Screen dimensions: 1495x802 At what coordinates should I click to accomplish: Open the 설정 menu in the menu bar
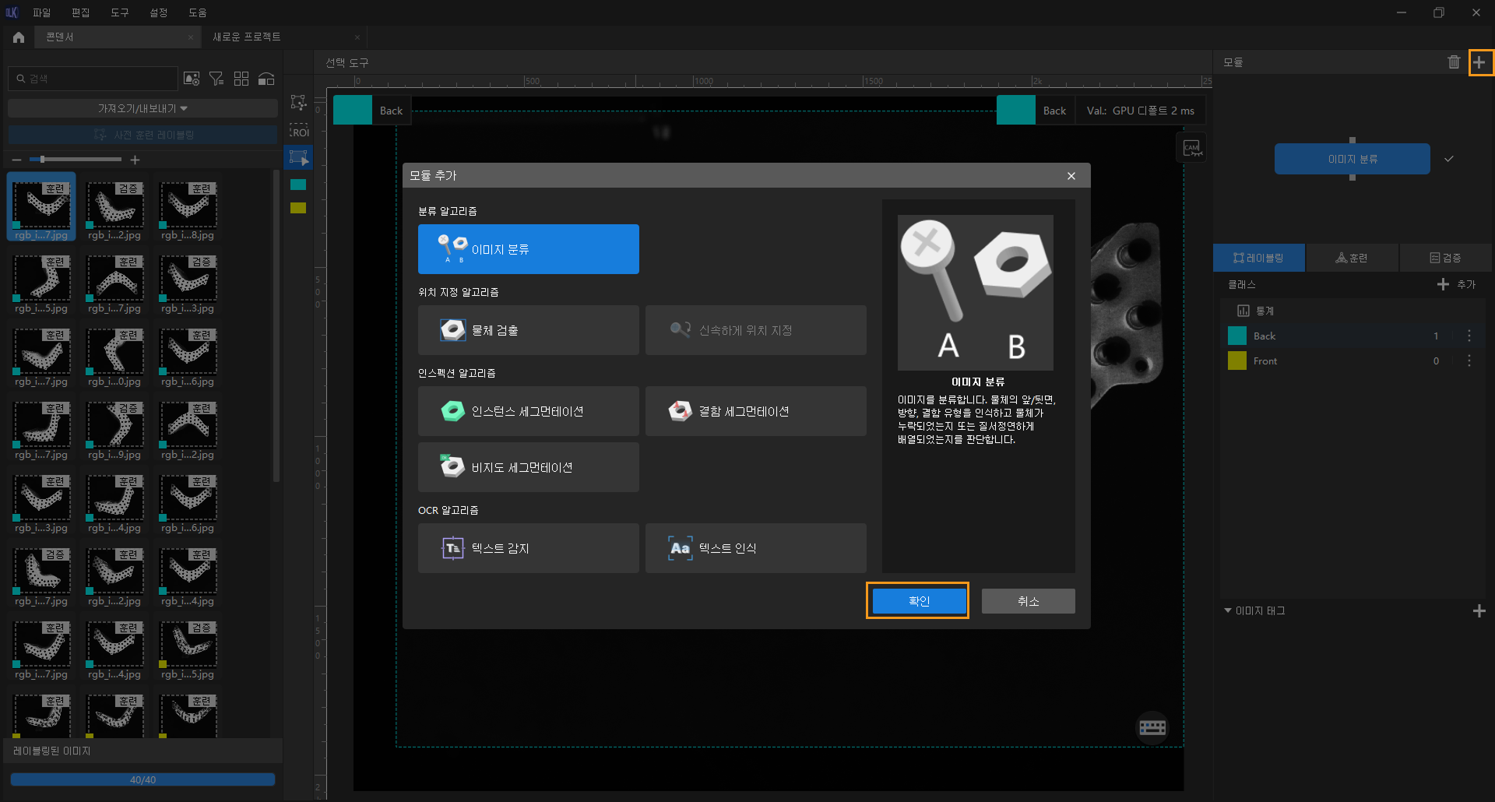158,12
